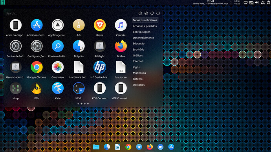Launch Chrome from the dock
The width and height of the screenshot is (271, 152).
click(x=128, y=147)
